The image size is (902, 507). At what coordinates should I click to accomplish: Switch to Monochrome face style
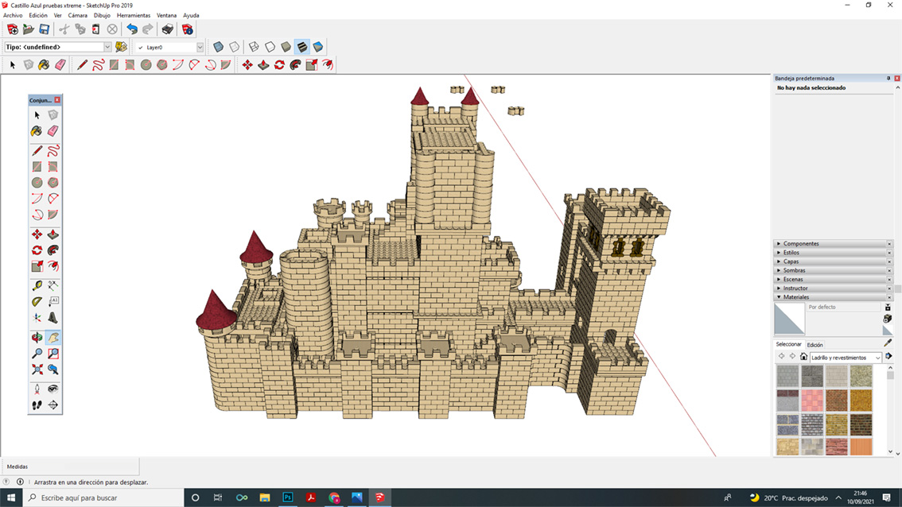(x=318, y=47)
